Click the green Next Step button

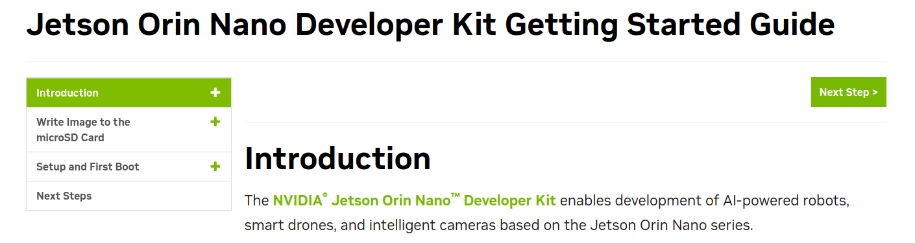click(x=848, y=92)
